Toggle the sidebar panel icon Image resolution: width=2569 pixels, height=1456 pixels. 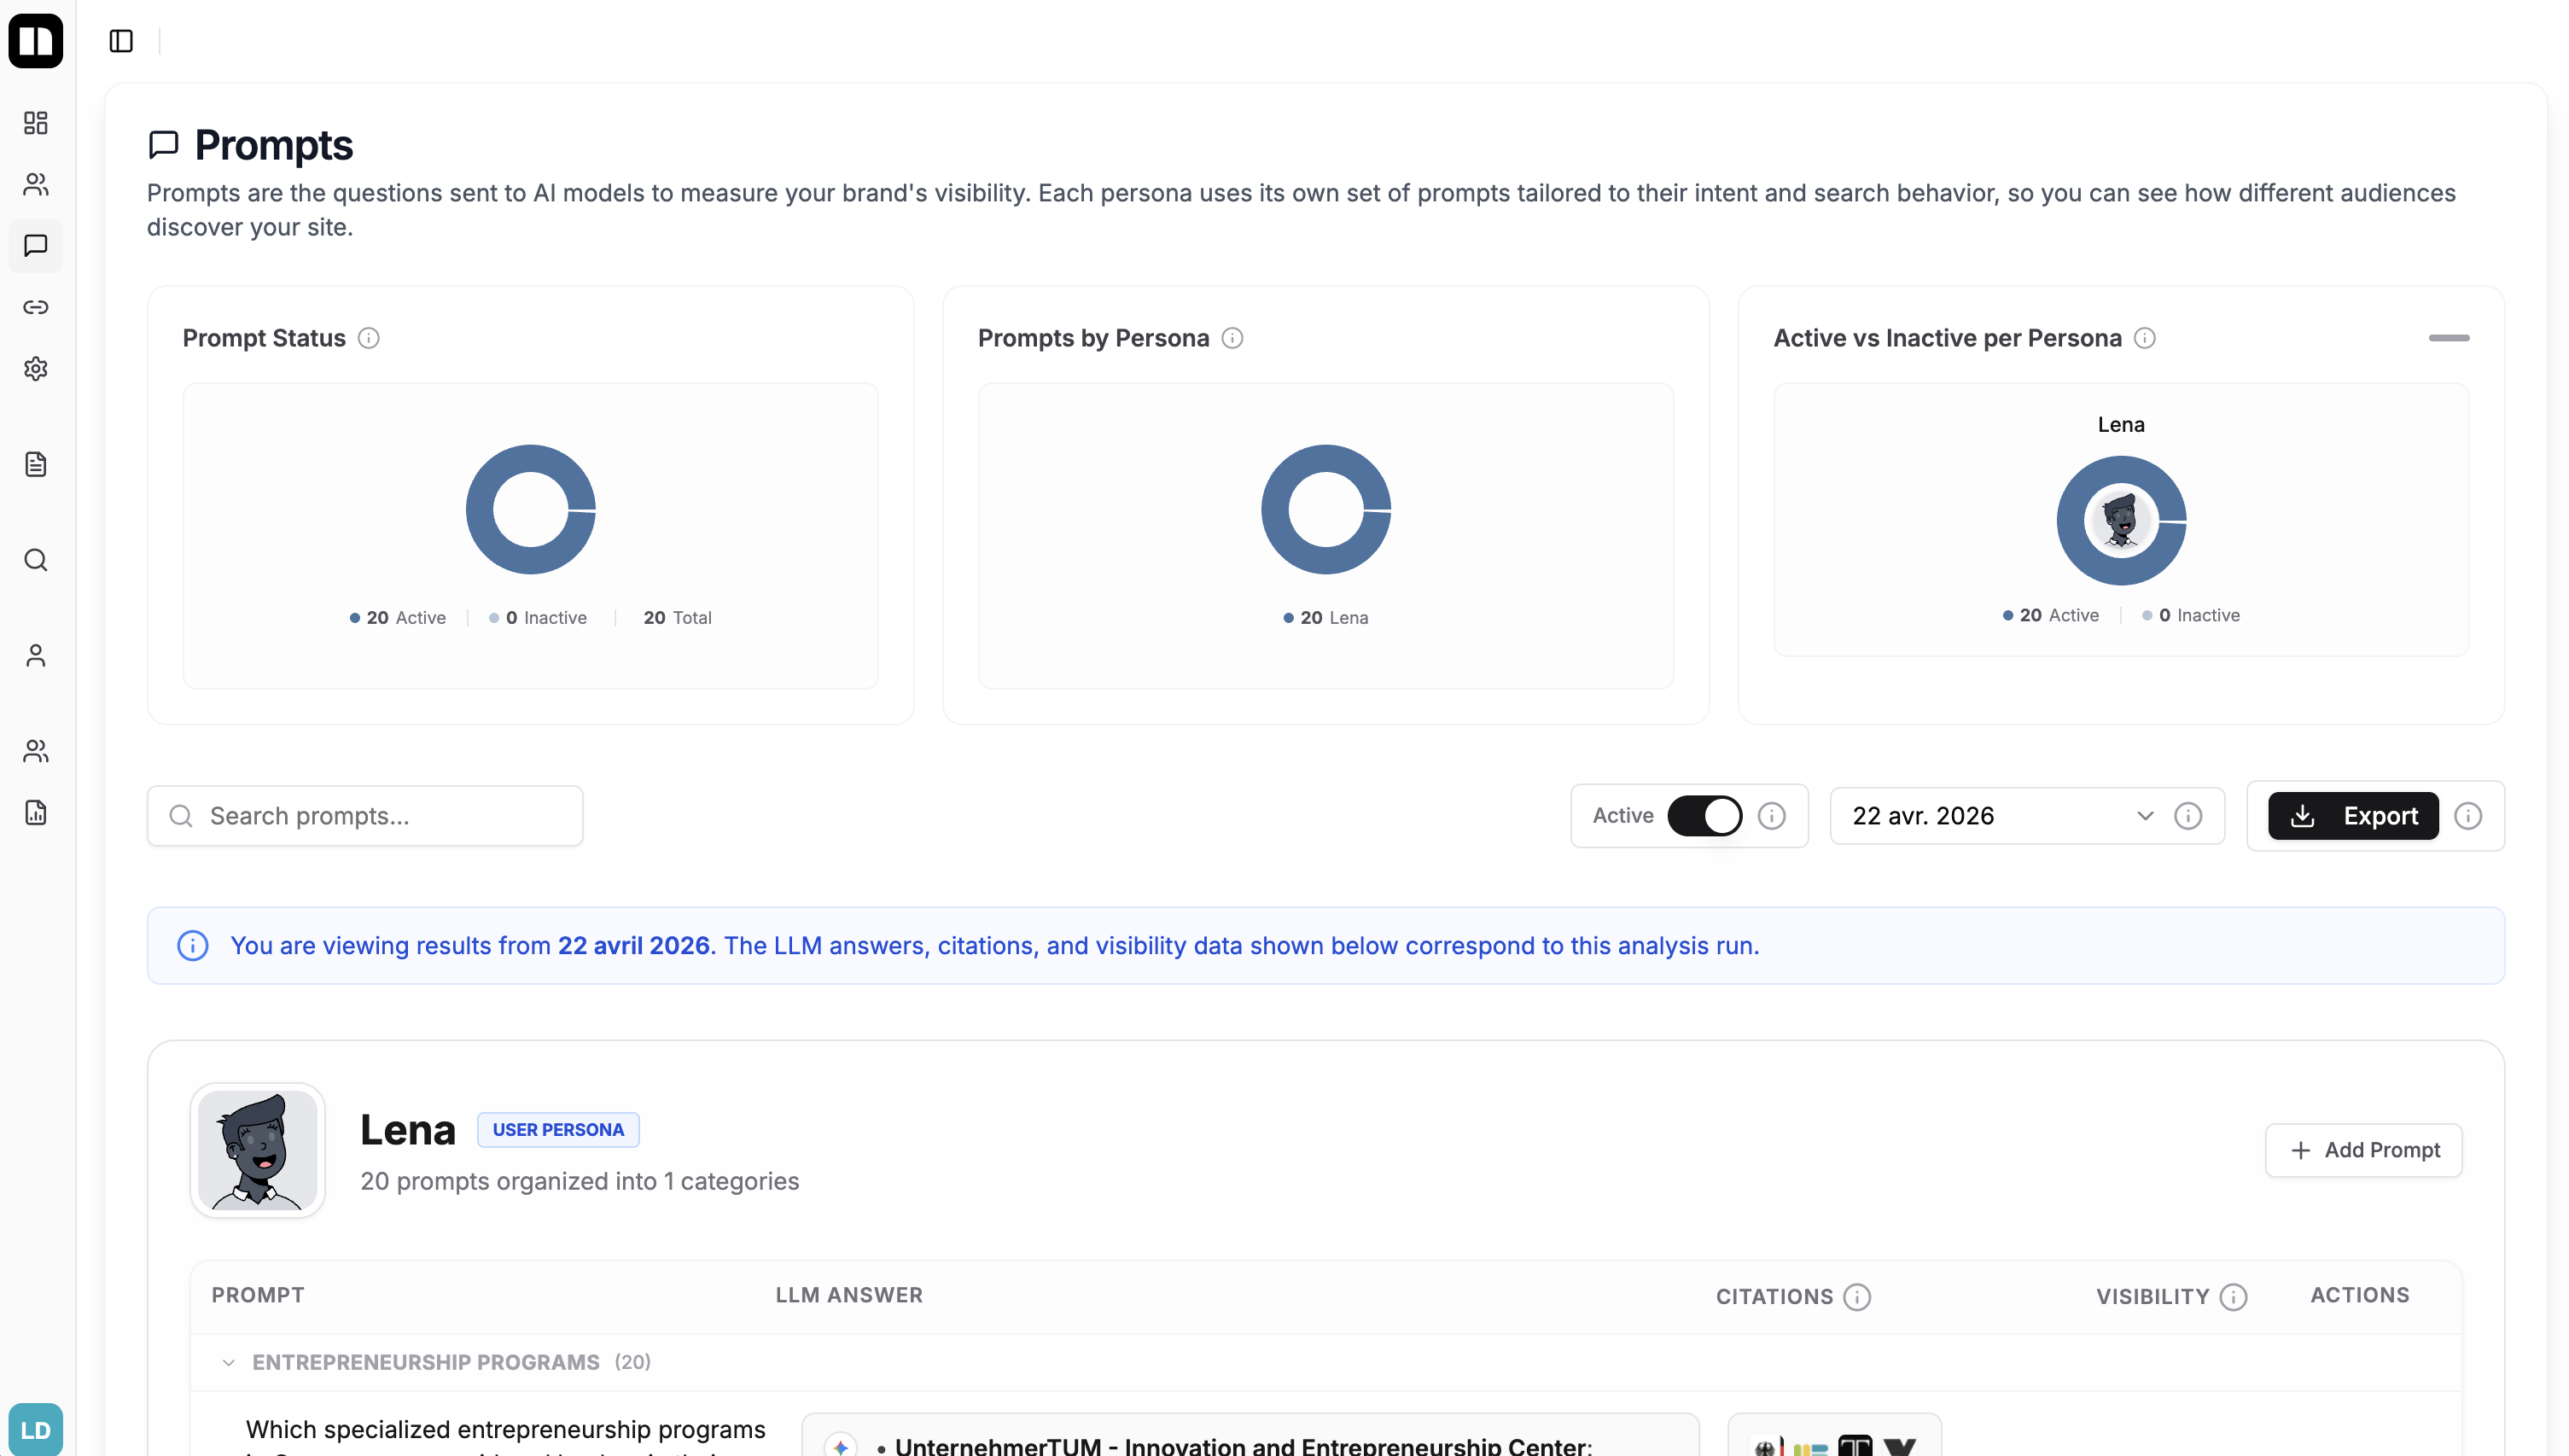pyautogui.click(x=121, y=41)
